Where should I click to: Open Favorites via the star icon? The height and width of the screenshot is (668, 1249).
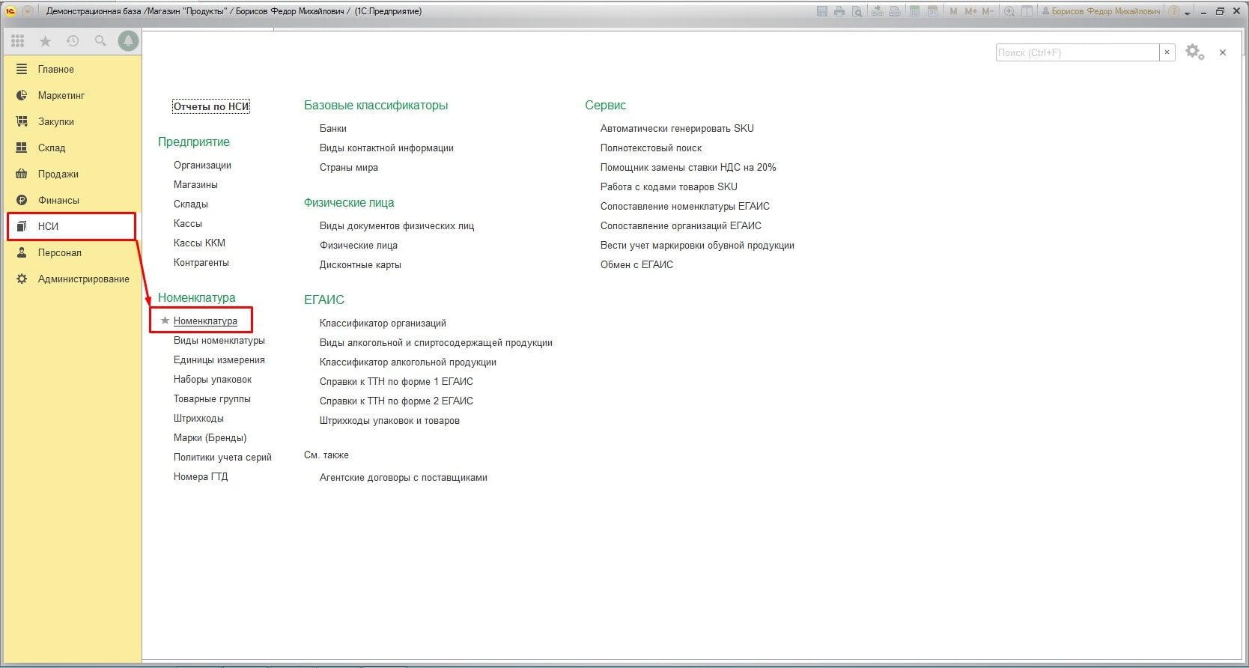click(x=45, y=41)
